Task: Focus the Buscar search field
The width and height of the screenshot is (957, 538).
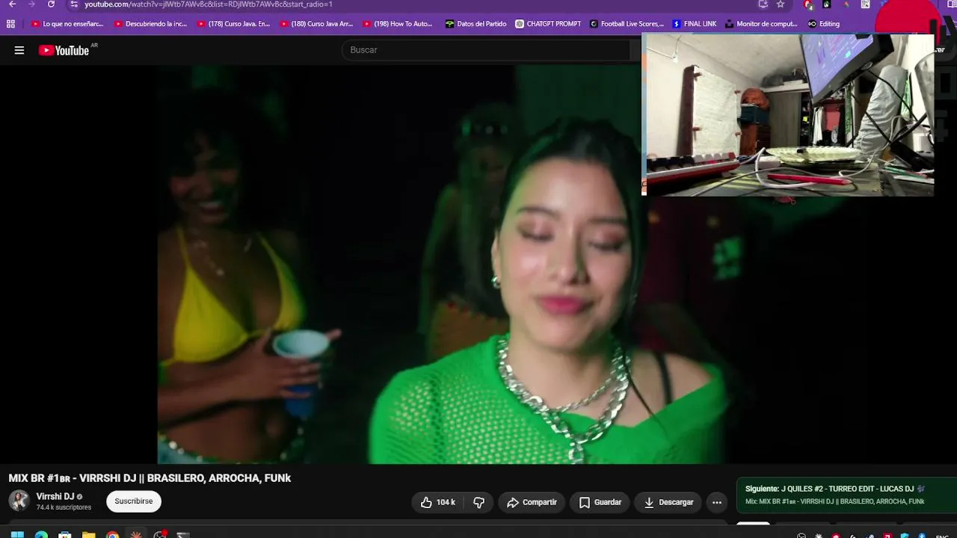Action: (486, 50)
